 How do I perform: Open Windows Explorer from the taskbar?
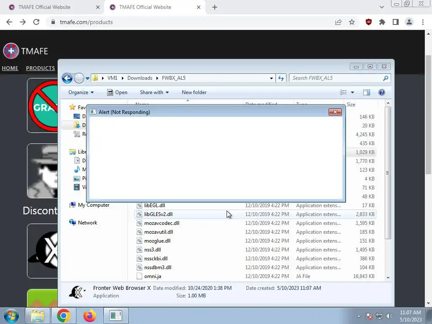point(38,316)
